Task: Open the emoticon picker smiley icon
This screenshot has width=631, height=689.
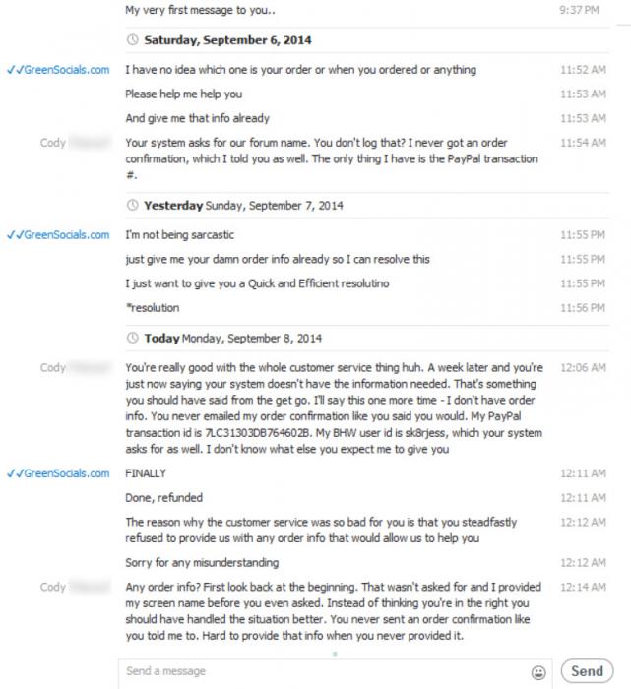Action: tap(538, 672)
